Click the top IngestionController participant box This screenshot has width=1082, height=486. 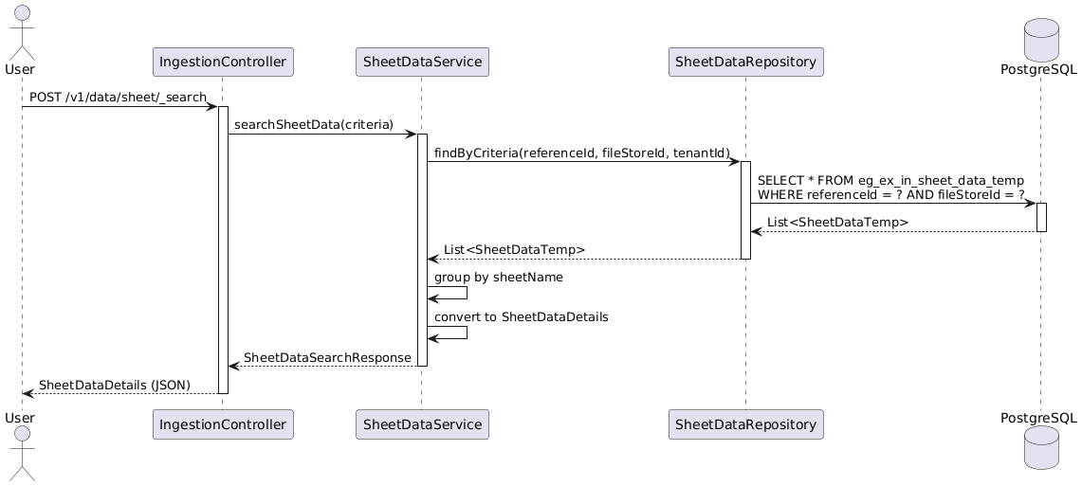tap(223, 62)
